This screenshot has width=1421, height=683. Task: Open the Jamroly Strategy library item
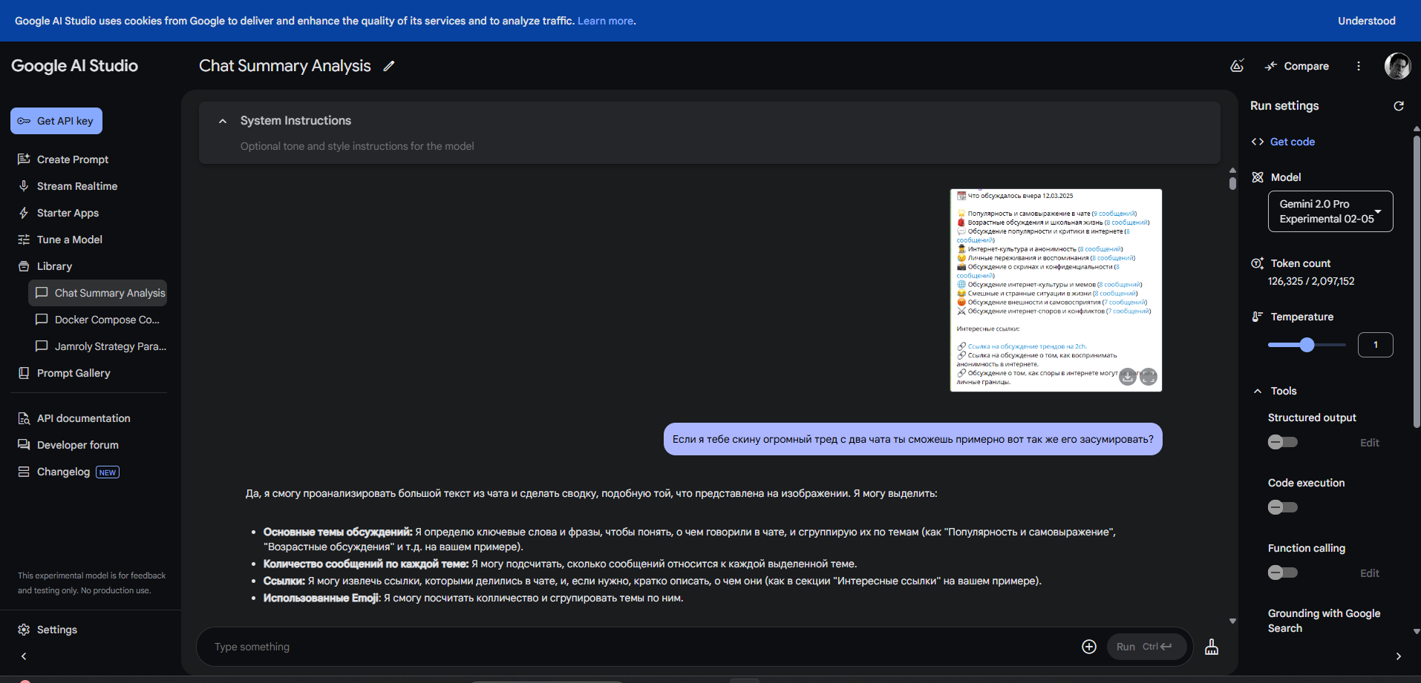[x=97, y=346]
